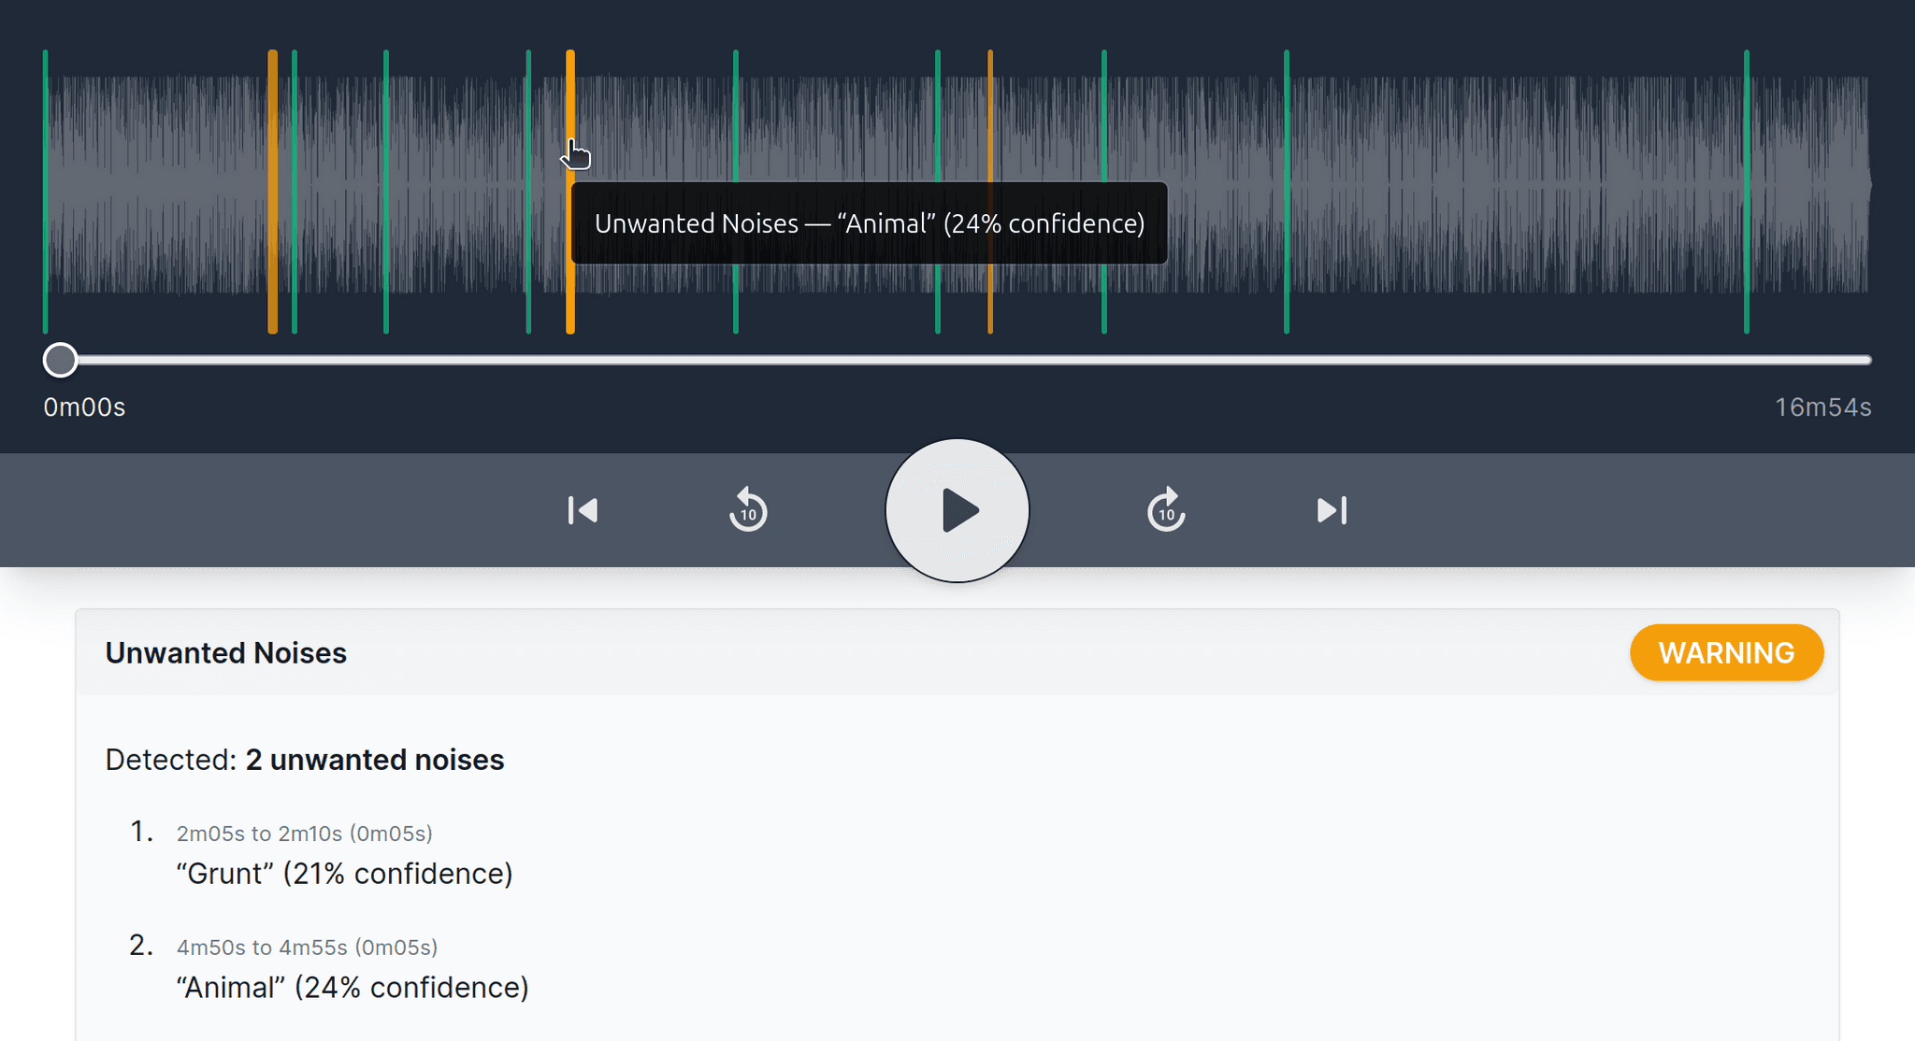This screenshot has height=1041, width=1915.
Task: Select the 2m05s to 2m10s timestamp
Action: click(305, 833)
